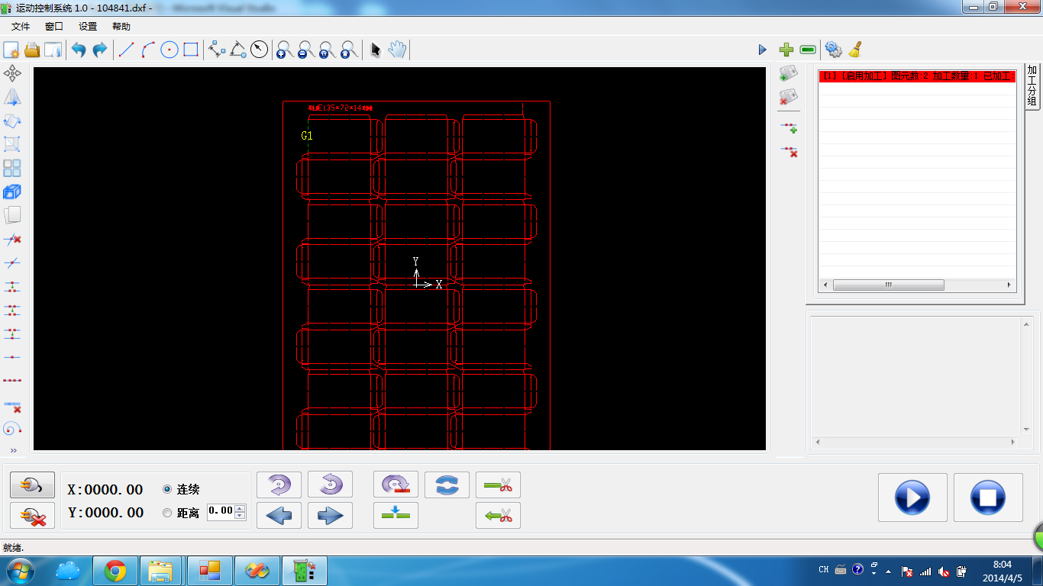Increase the distance value with up arrow

point(241,508)
